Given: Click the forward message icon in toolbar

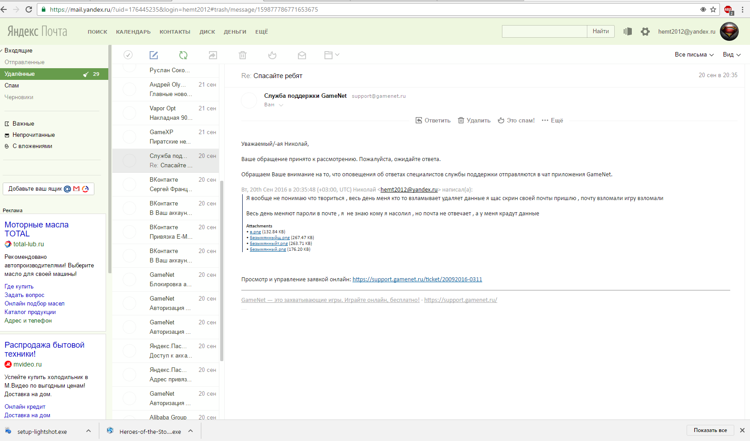Looking at the screenshot, I should [x=213, y=55].
